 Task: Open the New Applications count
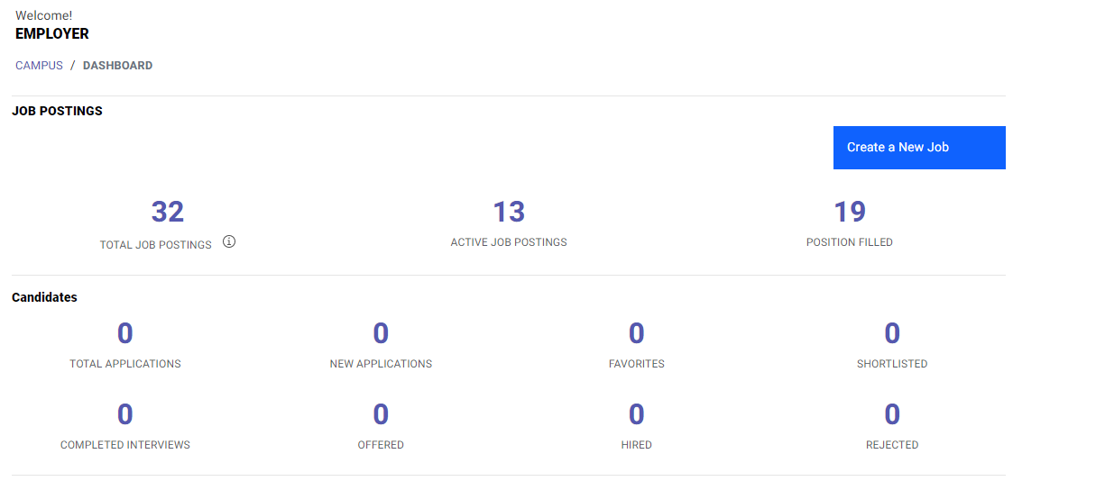click(x=381, y=333)
